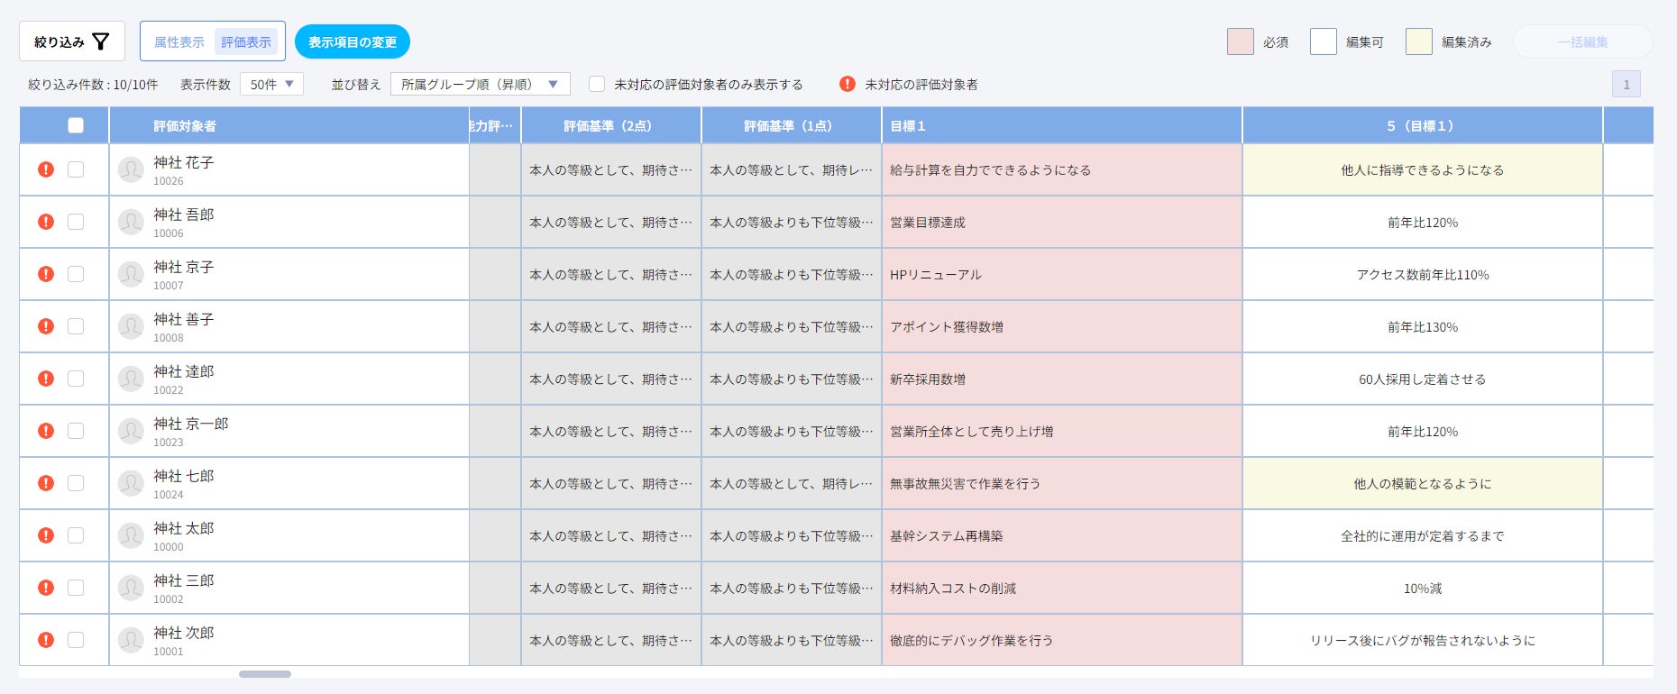This screenshot has height=694, width=1677.
Task: Edit the 他人に指導できるようになる cell
Action: pos(1423,169)
